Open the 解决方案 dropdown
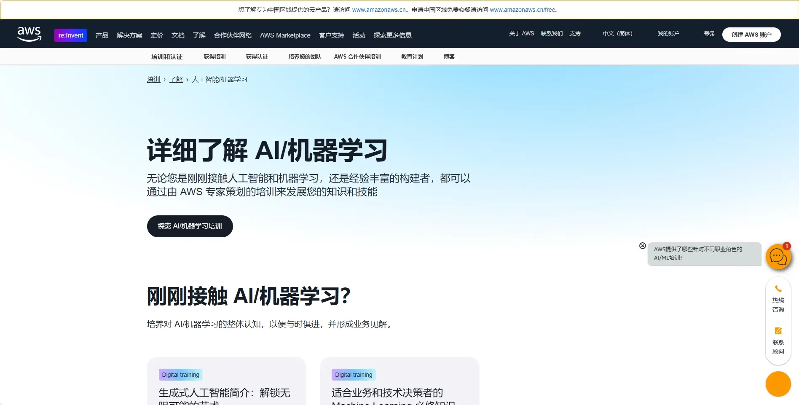799x405 pixels. pyautogui.click(x=129, y=35)
